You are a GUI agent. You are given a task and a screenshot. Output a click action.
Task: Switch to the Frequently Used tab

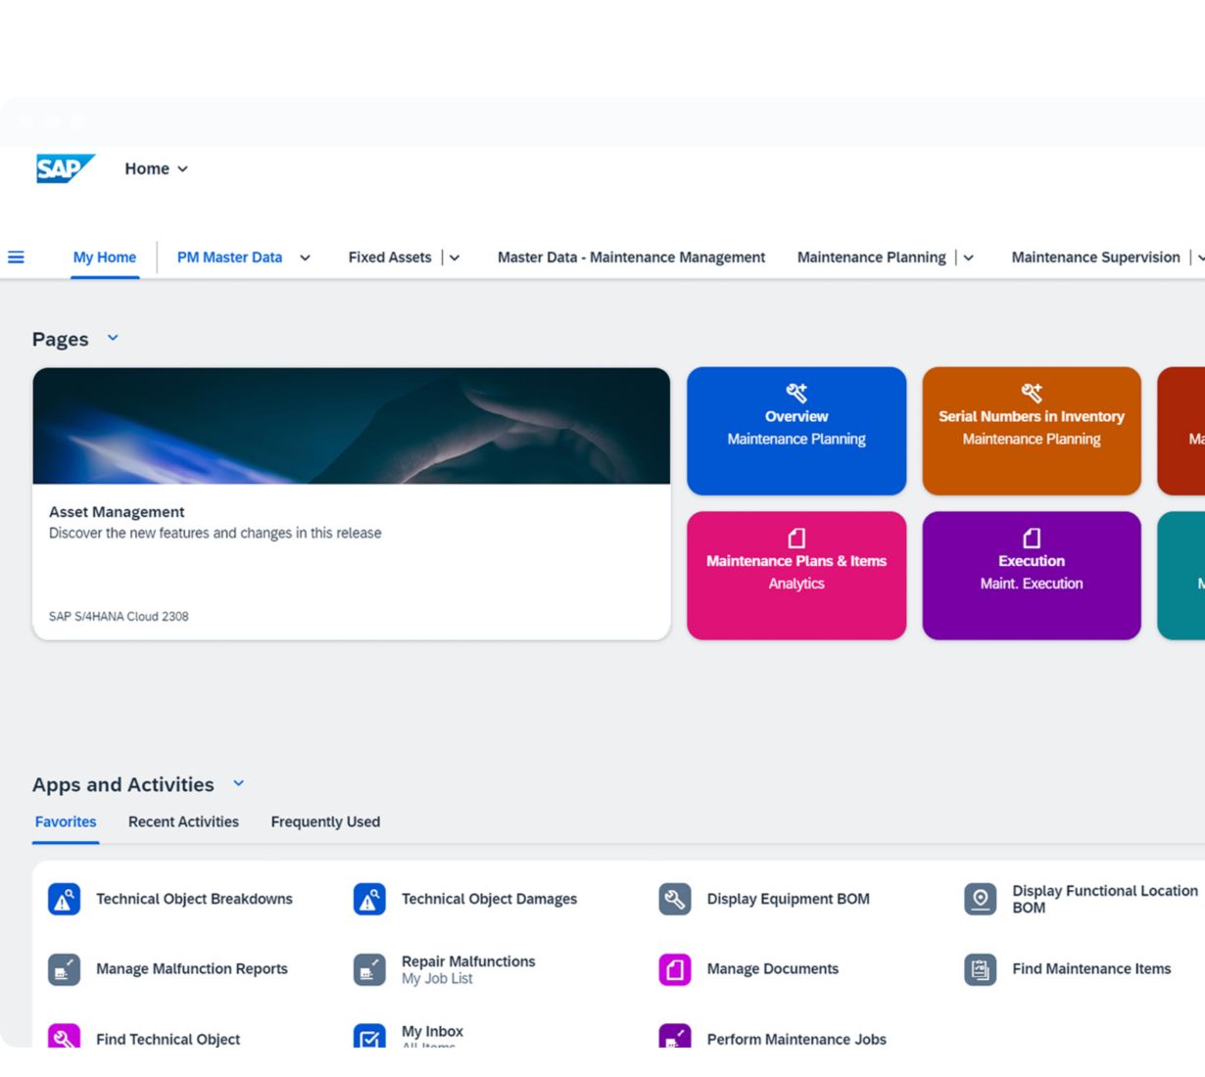(x=325, y=821)
